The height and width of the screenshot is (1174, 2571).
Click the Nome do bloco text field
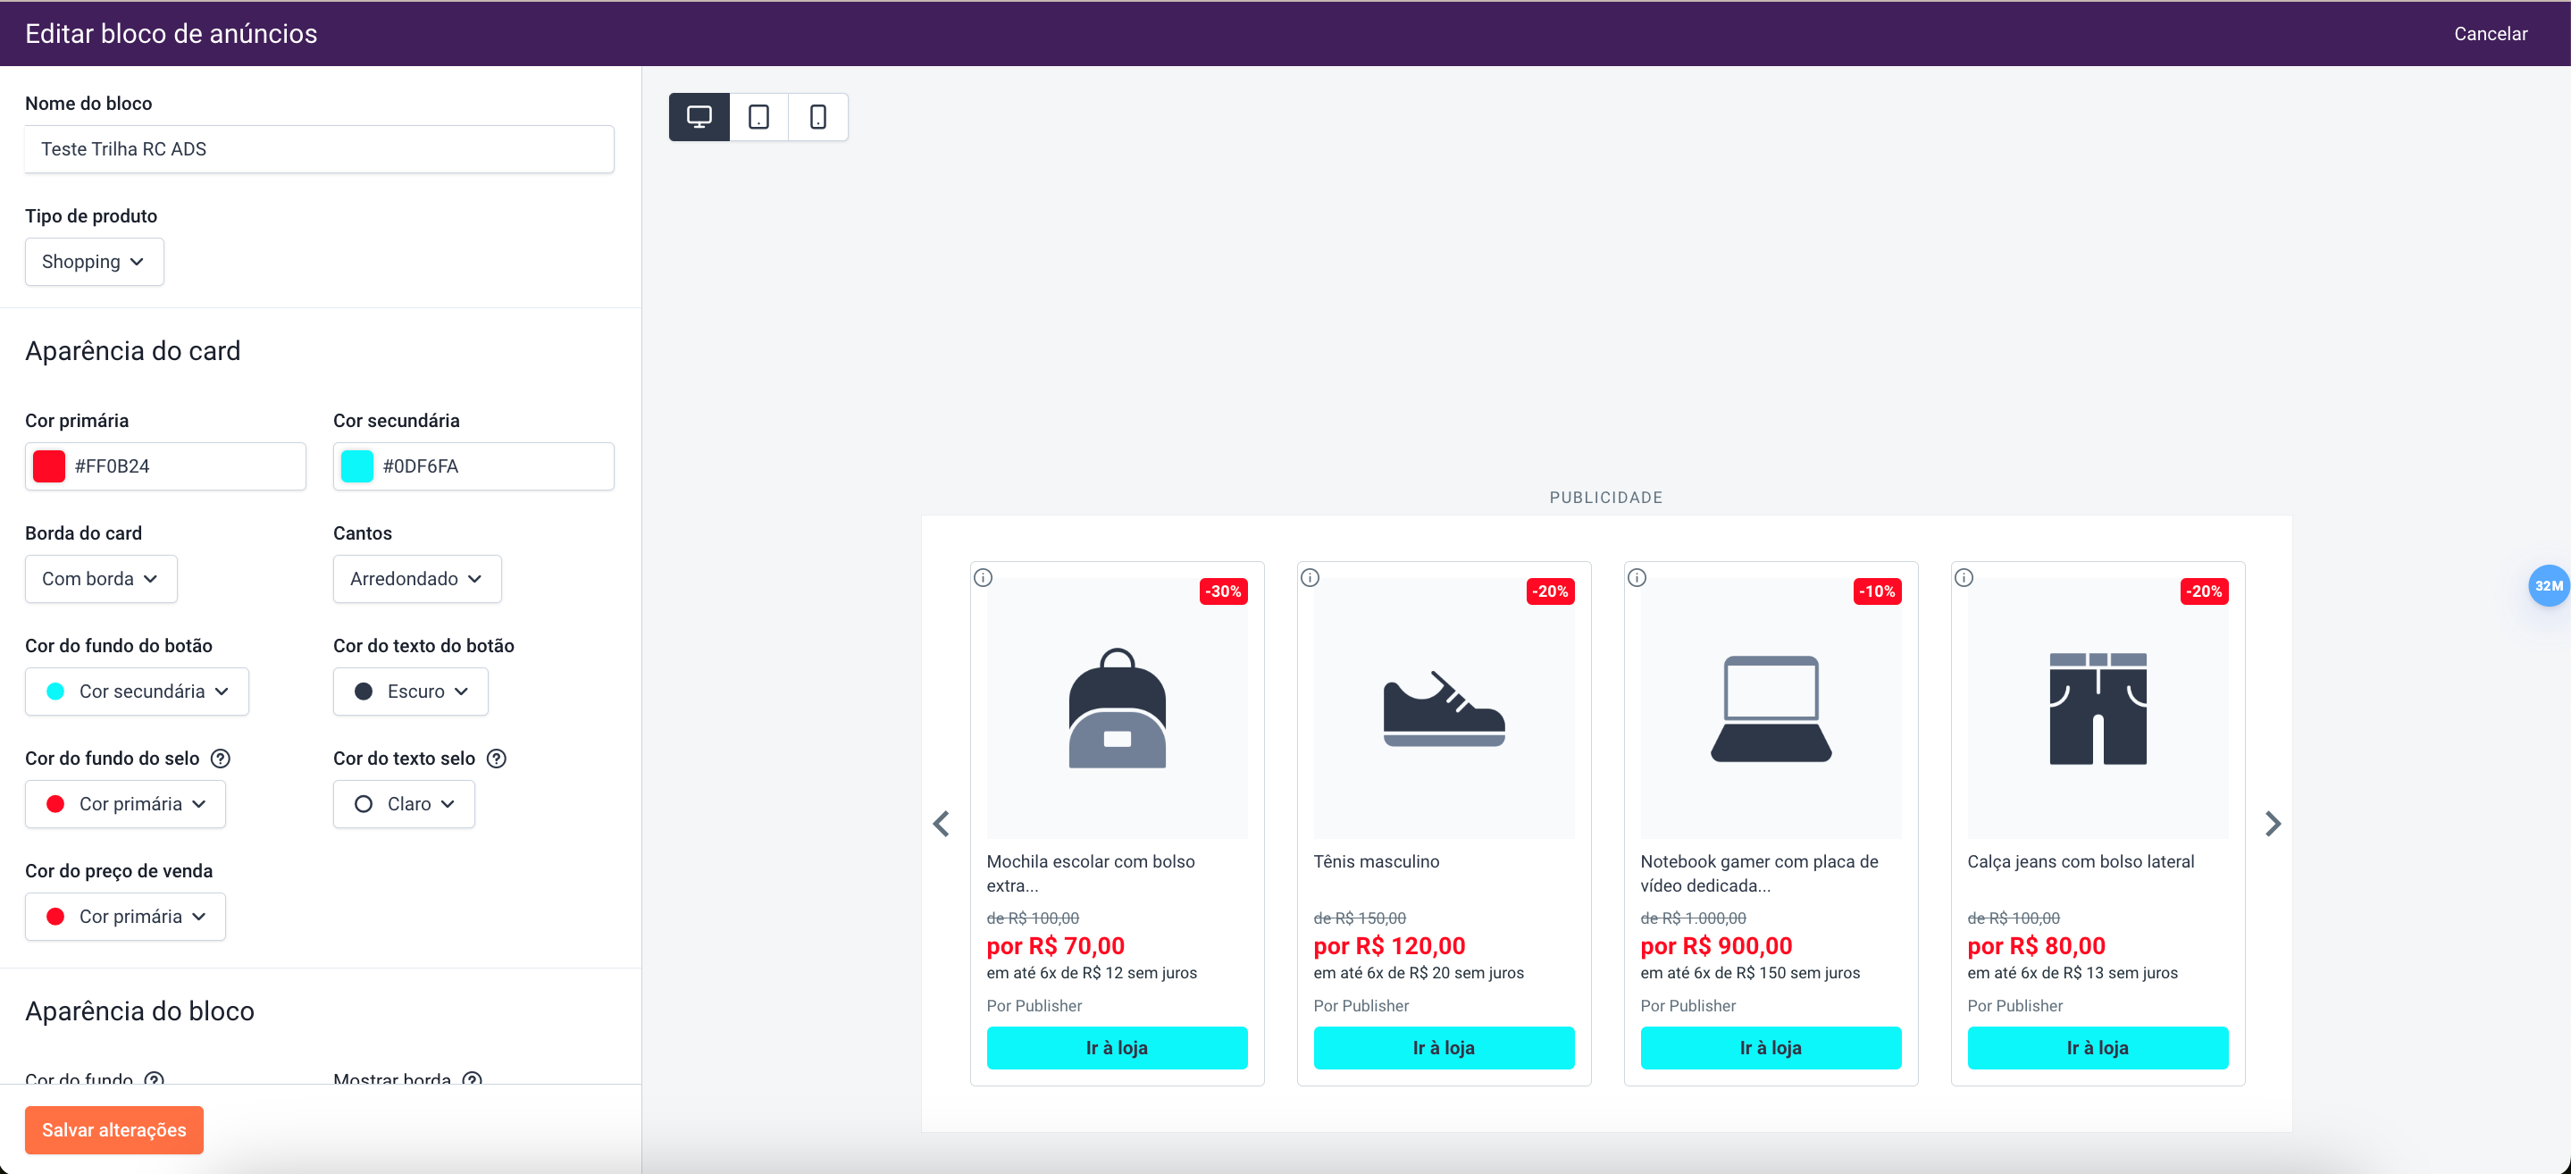coord(320,148)
